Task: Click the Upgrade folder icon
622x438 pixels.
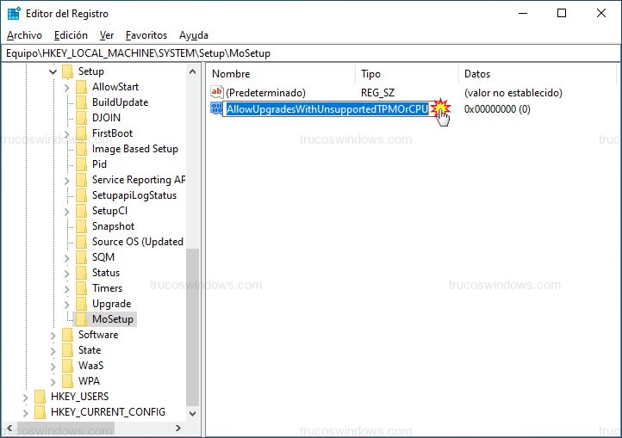Action: click(81, 304)
